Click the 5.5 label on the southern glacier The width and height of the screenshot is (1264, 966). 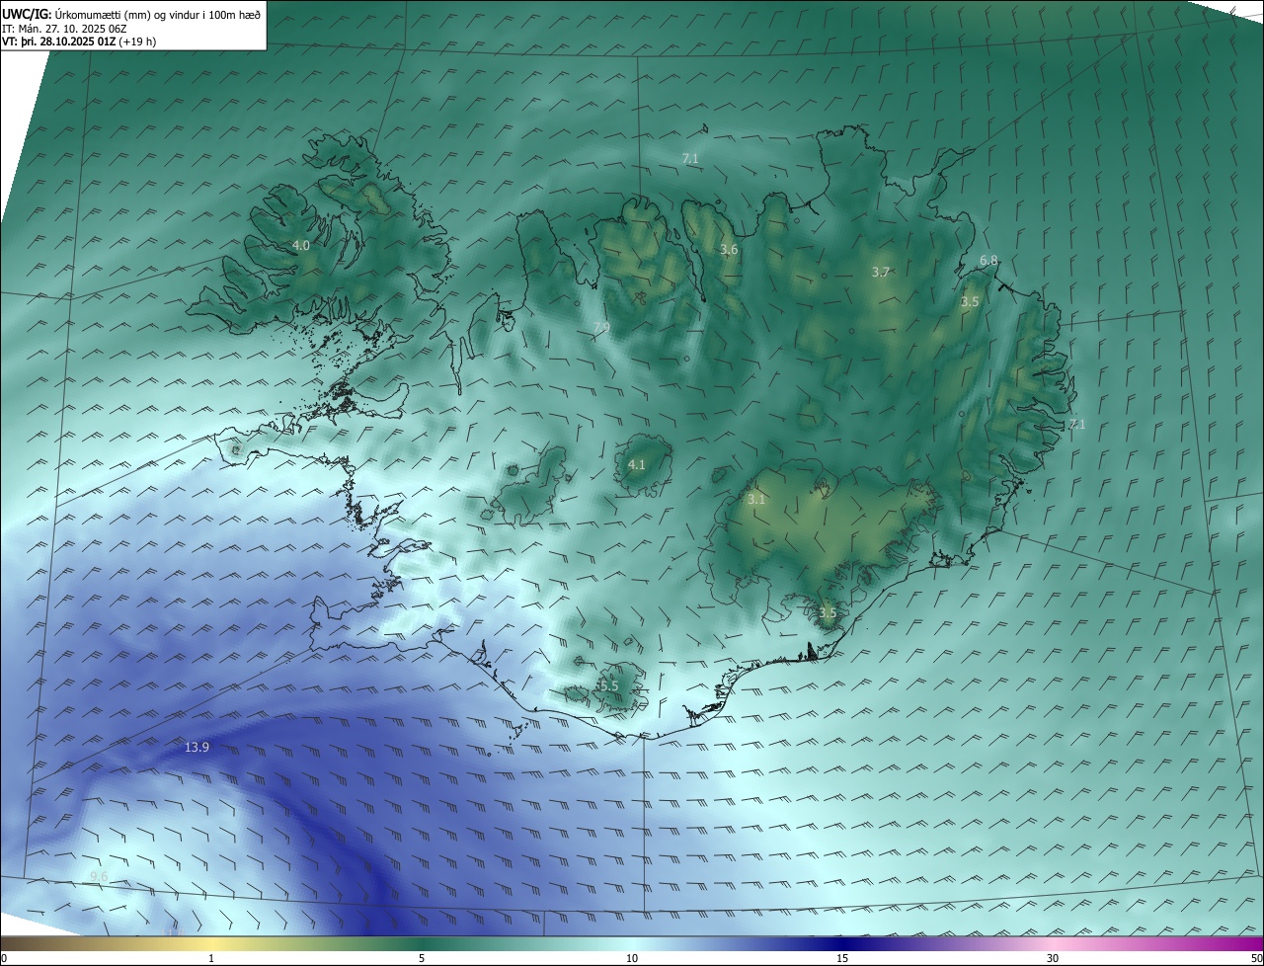pos(607,685)
